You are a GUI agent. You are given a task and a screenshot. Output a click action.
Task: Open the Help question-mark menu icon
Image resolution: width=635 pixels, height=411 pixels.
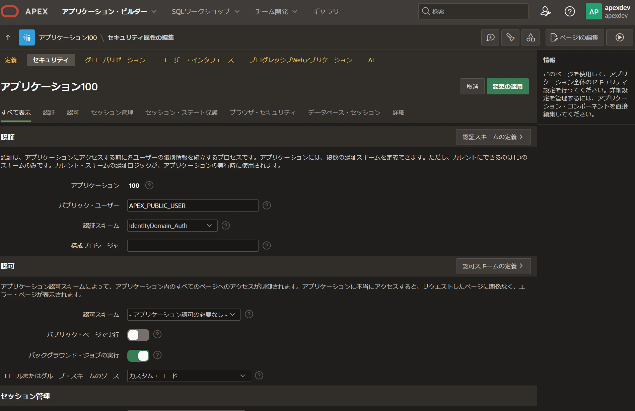[x=570, y=11]
